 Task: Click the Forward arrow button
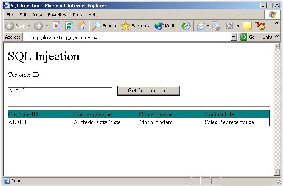tap(38, 26)
